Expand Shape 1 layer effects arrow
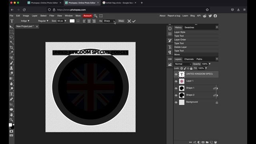This screenshot has height=144, width=256. (x=217, y=88)
